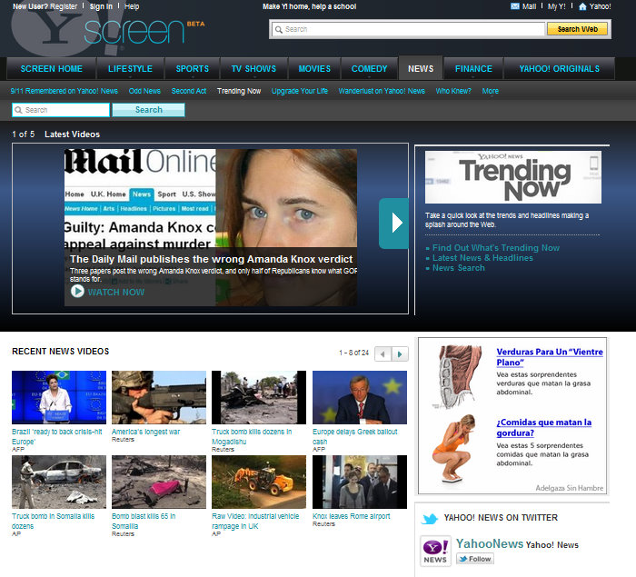Open 9/11 Remembered on Yahoo! News
Screen dimensions: 636x577
[x=65, y=91]
